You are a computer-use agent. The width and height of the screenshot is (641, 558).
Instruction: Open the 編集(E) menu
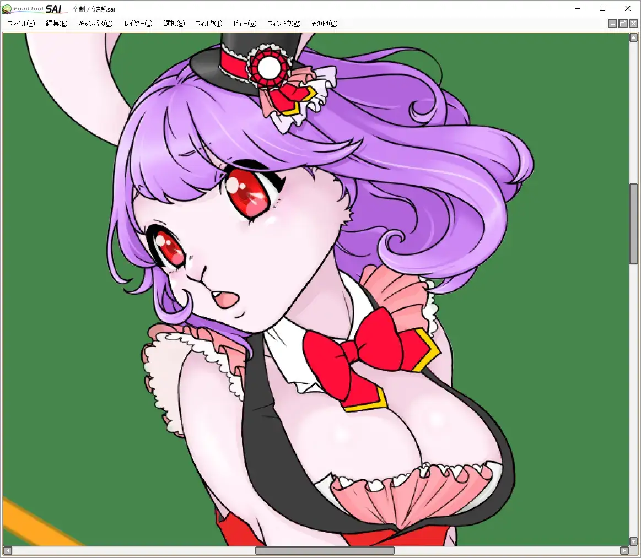click(57, 24)
